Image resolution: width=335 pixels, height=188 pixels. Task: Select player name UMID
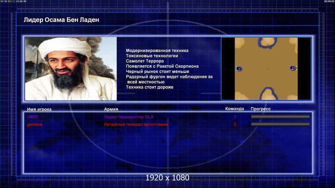(32, 117)
